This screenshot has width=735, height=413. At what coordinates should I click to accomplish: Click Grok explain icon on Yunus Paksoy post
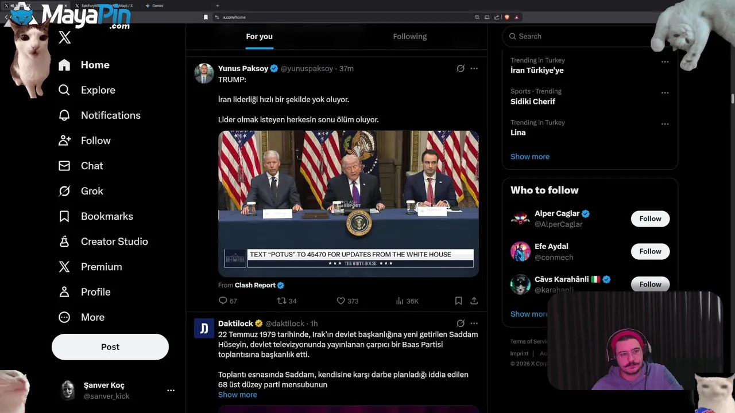click(461, 68)
